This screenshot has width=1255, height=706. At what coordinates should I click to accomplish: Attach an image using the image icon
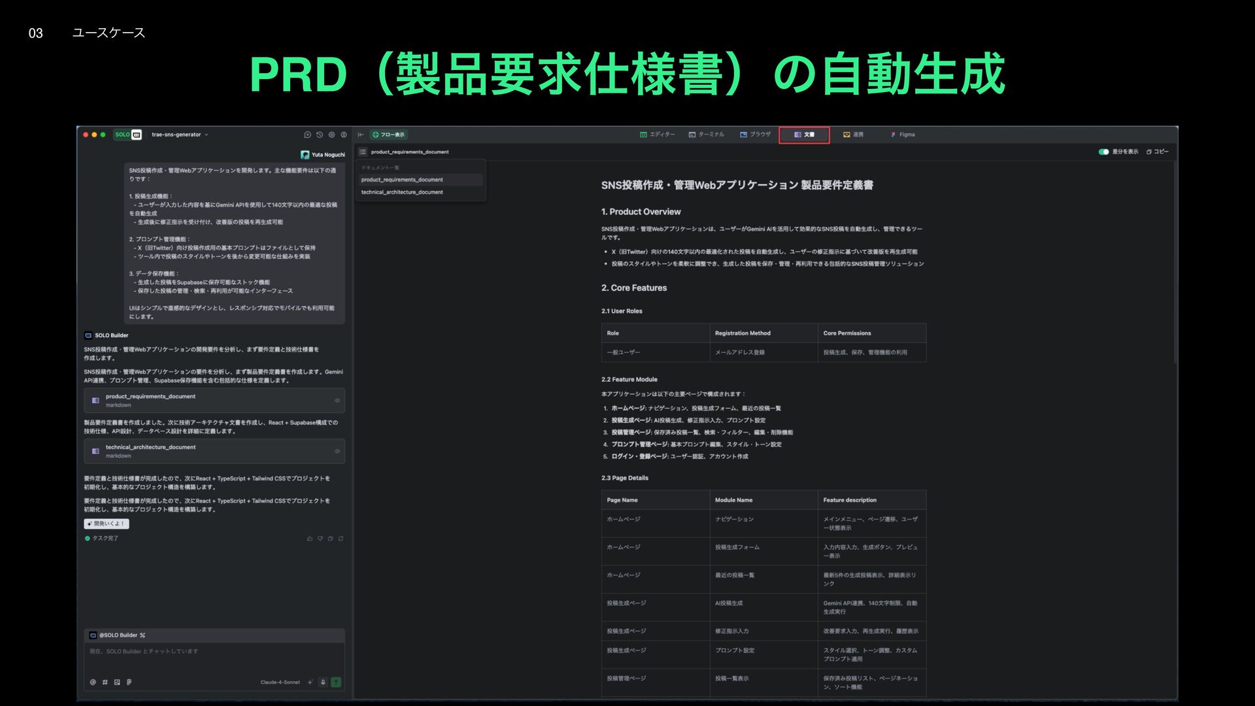click(x=117, y=682)
